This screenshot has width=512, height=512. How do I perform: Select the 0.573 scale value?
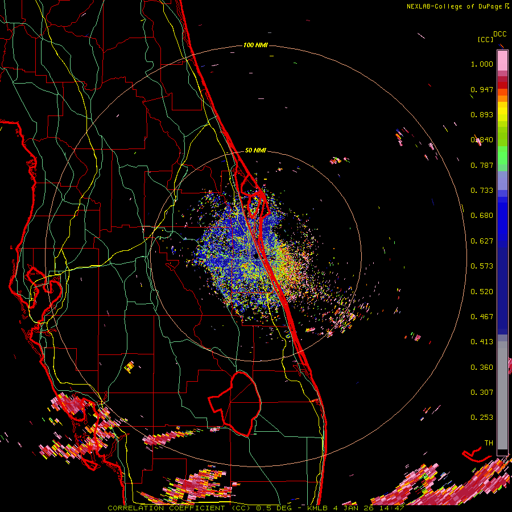click(x=482, y=266)
